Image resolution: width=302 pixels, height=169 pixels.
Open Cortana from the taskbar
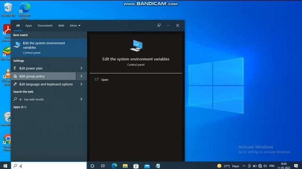pos(92,166)
